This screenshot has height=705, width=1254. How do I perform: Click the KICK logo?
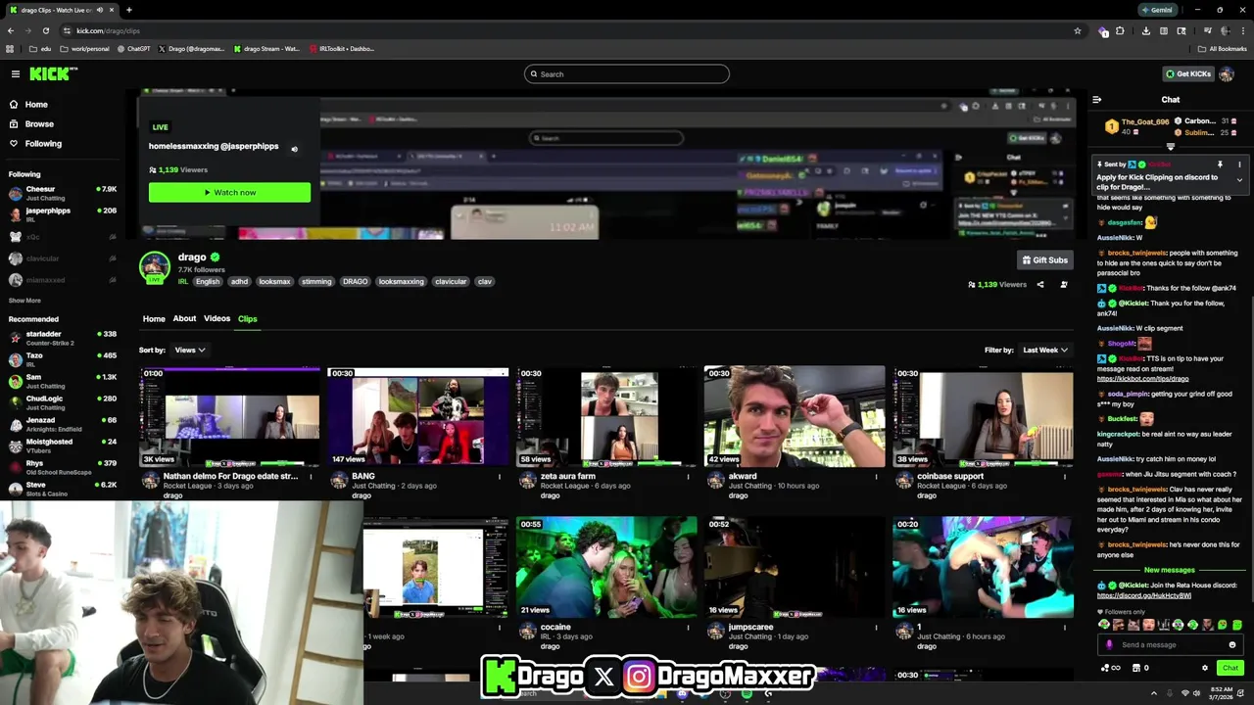pos(48,74)
